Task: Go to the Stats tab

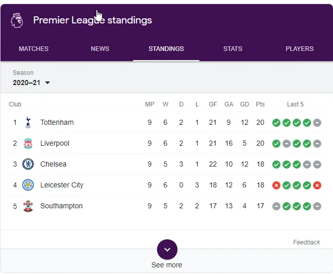Action: click(233, 49)
